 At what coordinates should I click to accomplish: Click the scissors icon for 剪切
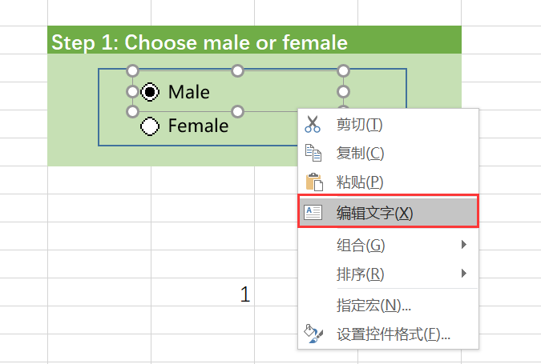313,124
